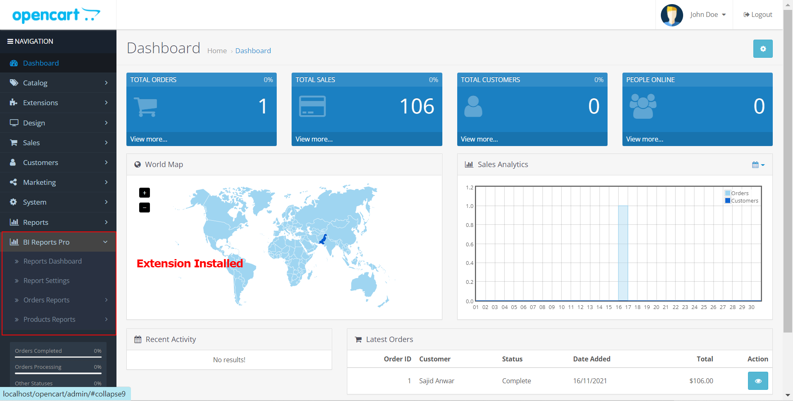Expand Orders Reports submenu chevron
The width and height of the screenshot is (793, 401).
[106, 300]
